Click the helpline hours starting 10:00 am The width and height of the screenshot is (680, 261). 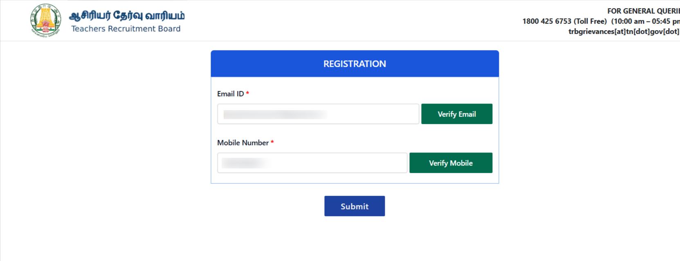pyautogui.click(x=645, y=21)
